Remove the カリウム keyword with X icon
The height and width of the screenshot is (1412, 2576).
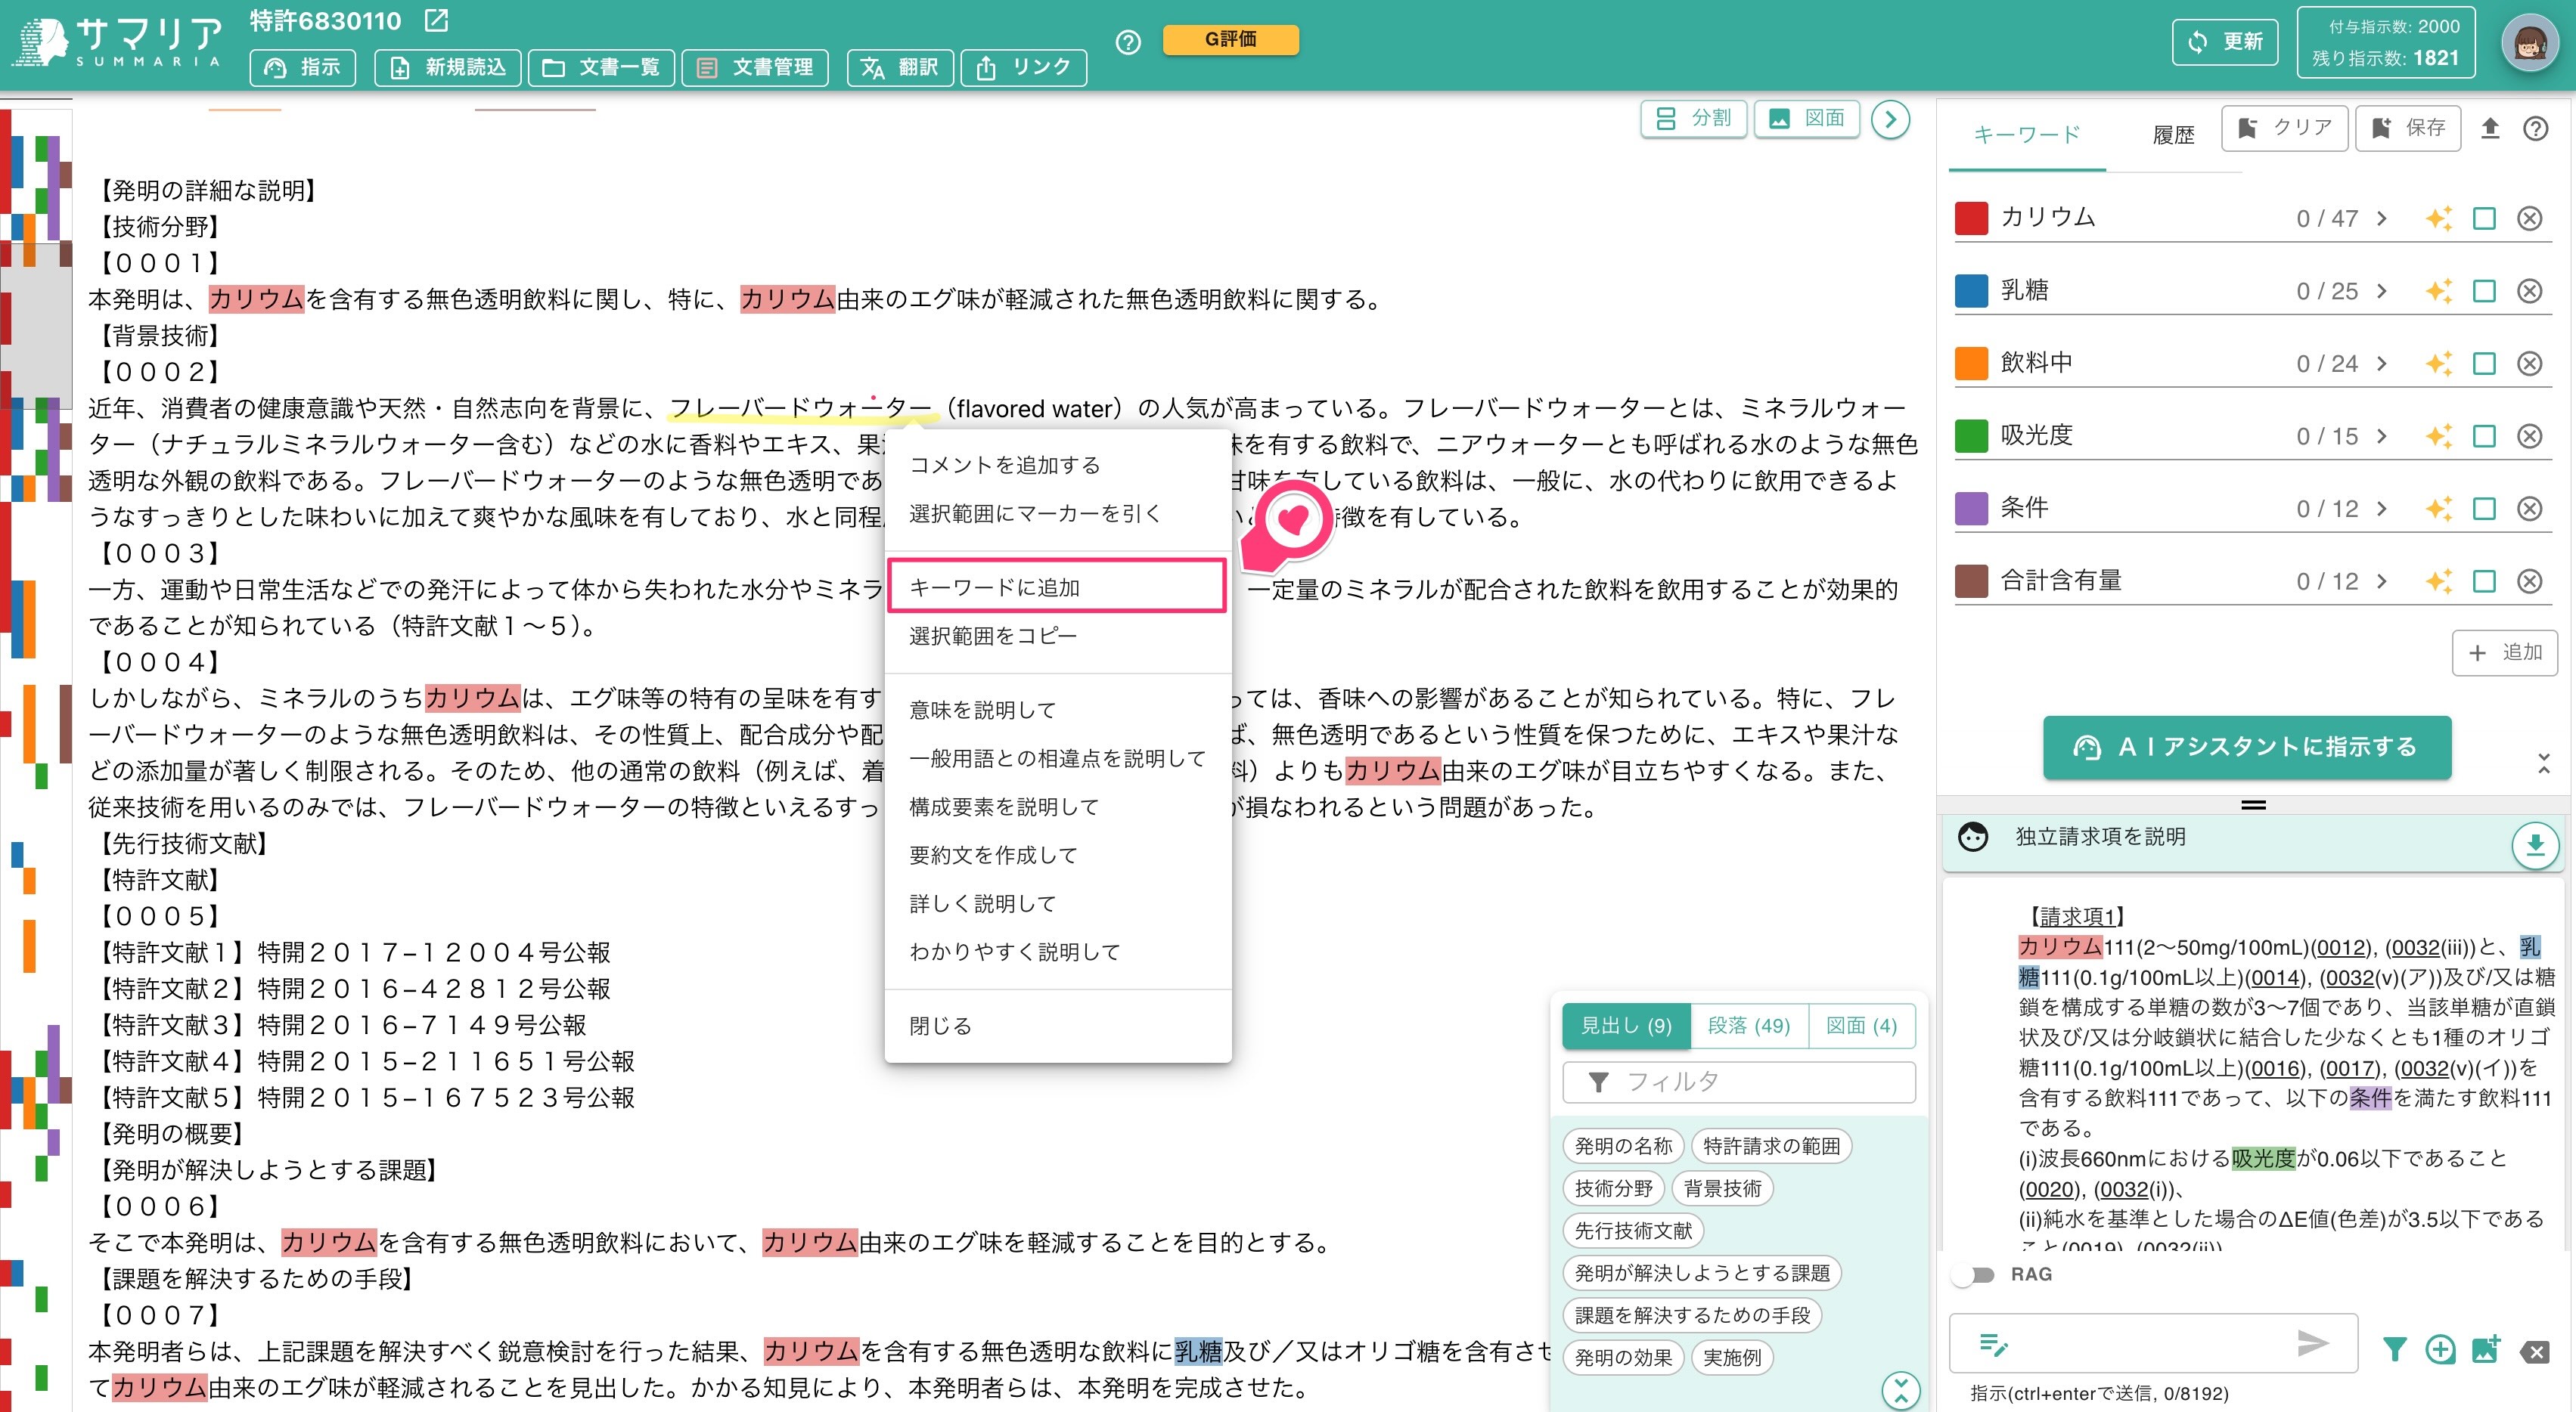(x=2529, y=218)
